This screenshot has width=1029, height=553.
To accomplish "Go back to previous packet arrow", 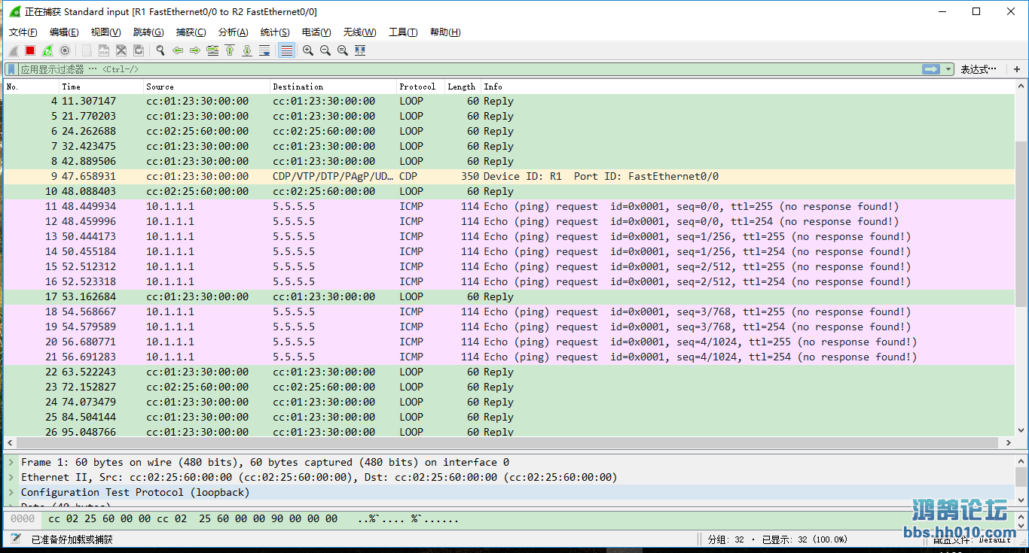I will pyautogui.click(x=178, y=50).
